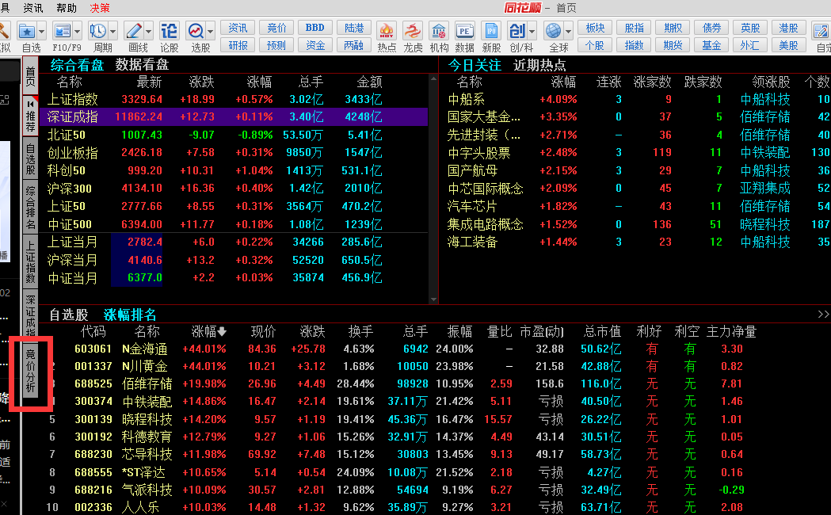This screenshot has height=515, width=831.
Task: Open the 论股 discussion icon
Action: (x=169, y=31)
